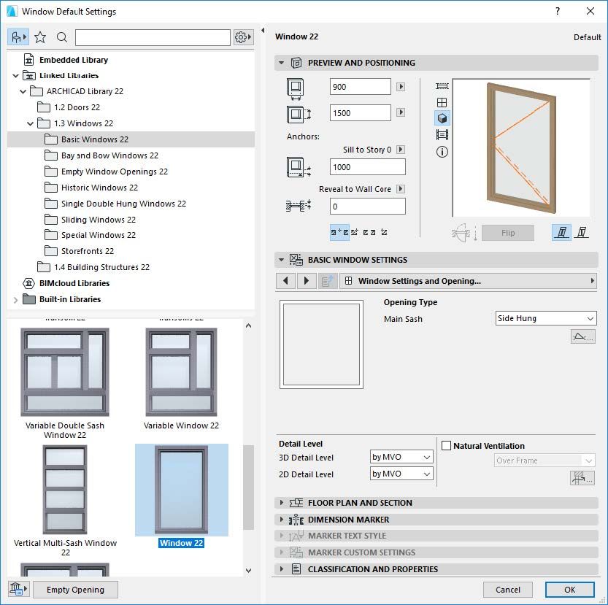Open the Reveal to Wall Core arrow menu
608x605 pixels.
(x=401, y=188)
